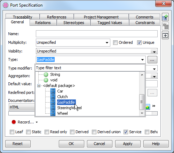Click the type list vertical scrollbar thumb
The image size is (174, 153).
pos(142,102)
